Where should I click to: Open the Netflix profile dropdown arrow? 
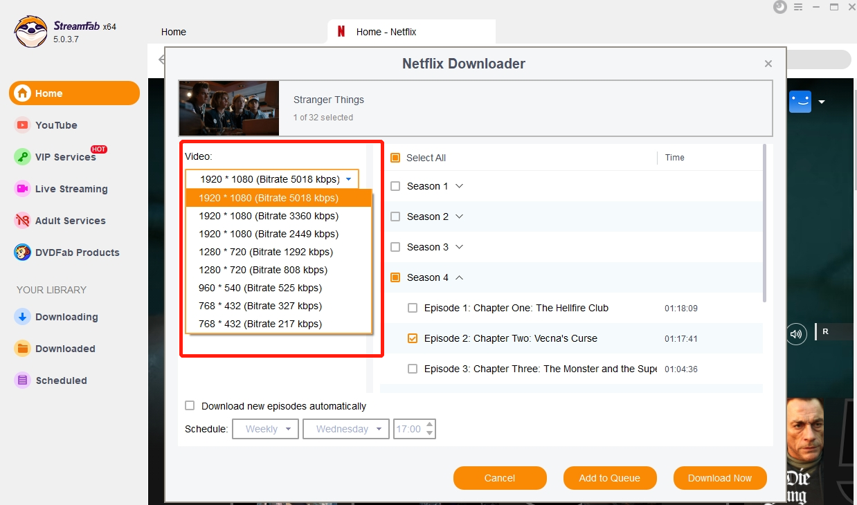822,102
